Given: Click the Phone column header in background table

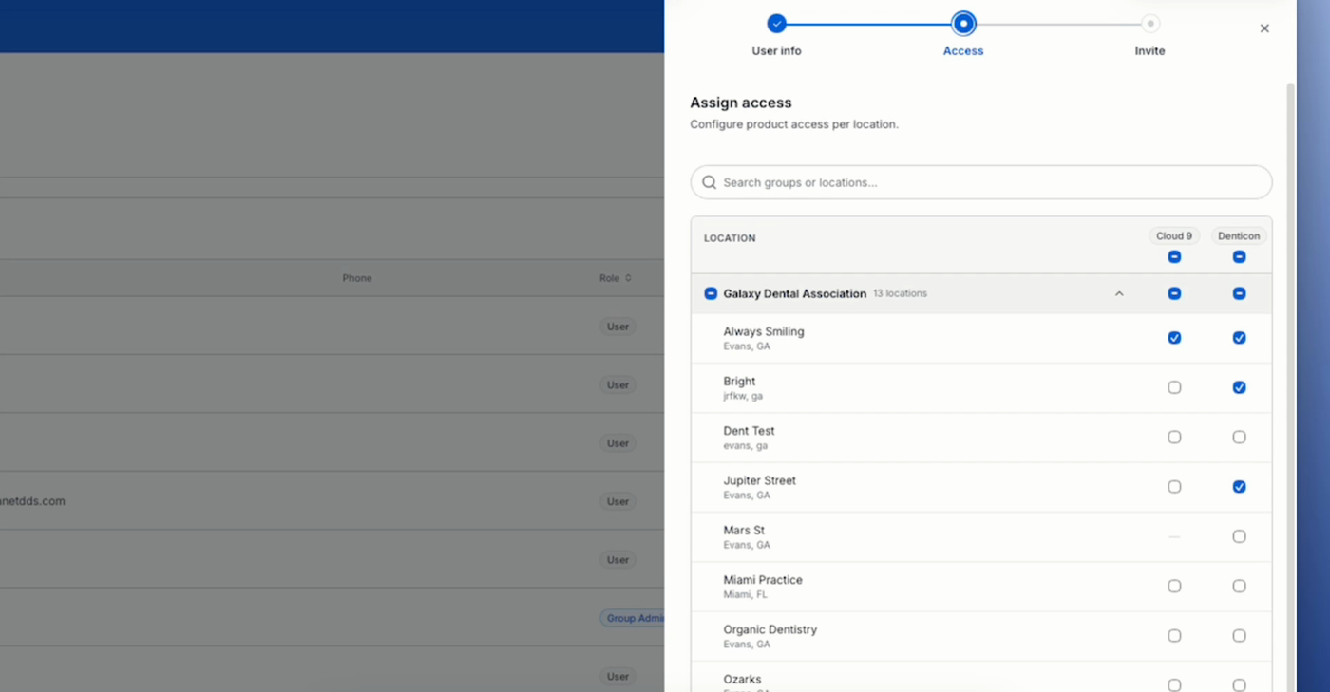Looking at the screenshot, I should (x=357, y=278).
